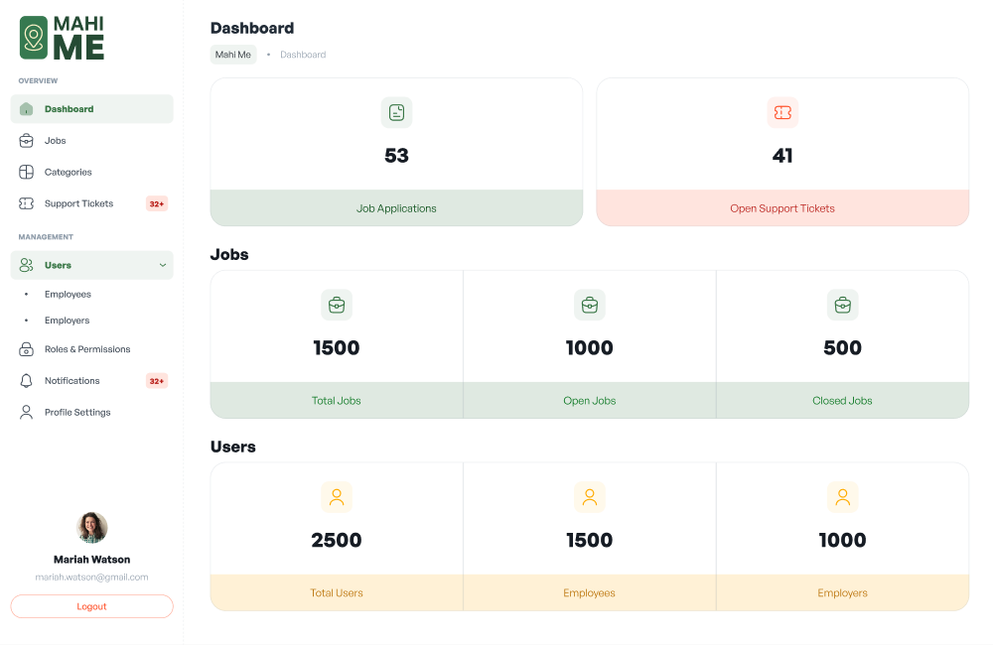The image size is (993, 645).
Task: Click Mariah Watson's profile avatar
Action: (91, 528)
